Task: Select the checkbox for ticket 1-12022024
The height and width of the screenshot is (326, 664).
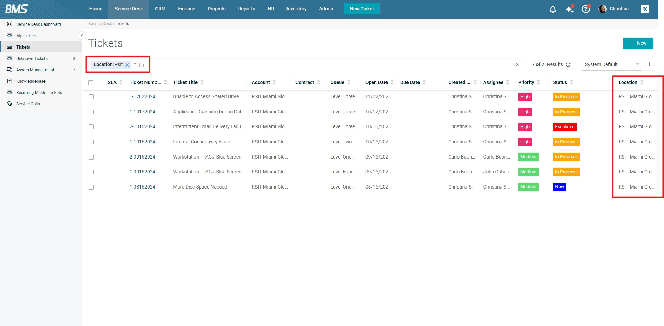Action: click(91, 97)
